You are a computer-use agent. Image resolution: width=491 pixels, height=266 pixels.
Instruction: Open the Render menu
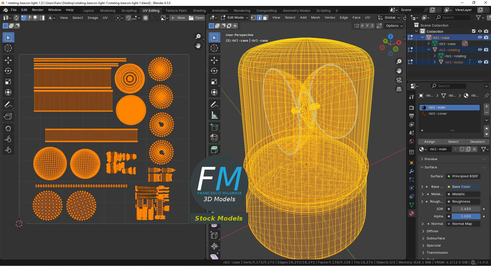[38, 10]
